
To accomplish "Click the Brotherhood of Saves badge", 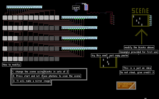I will coord(126,86).
